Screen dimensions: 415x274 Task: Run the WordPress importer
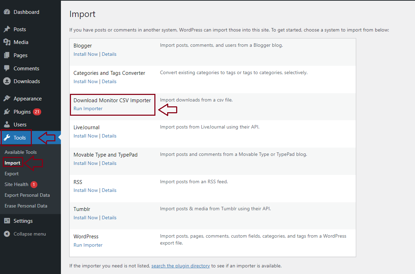(x=88, y=245)
